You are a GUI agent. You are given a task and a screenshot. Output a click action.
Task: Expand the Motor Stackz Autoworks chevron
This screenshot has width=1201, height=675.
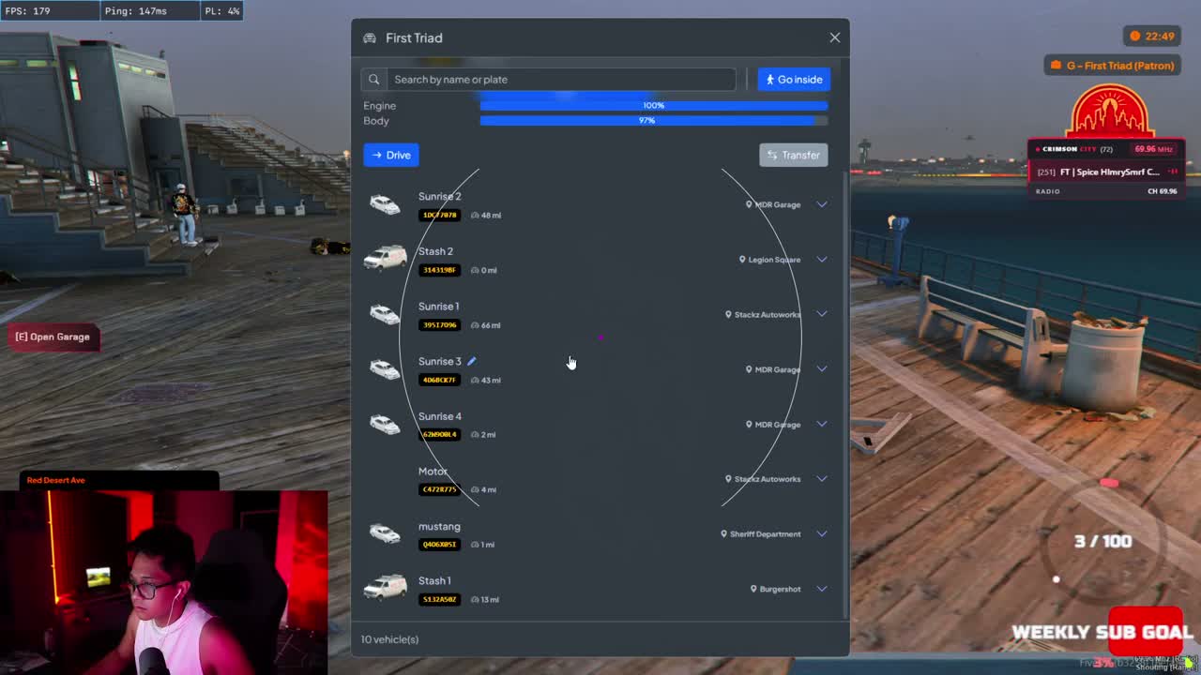(x=822, y=479)
